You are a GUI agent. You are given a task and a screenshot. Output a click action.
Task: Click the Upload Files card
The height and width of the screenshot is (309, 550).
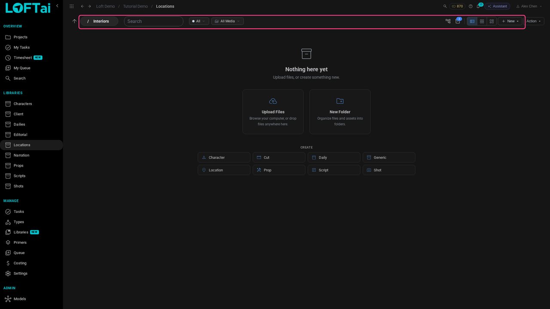(273, 112)
